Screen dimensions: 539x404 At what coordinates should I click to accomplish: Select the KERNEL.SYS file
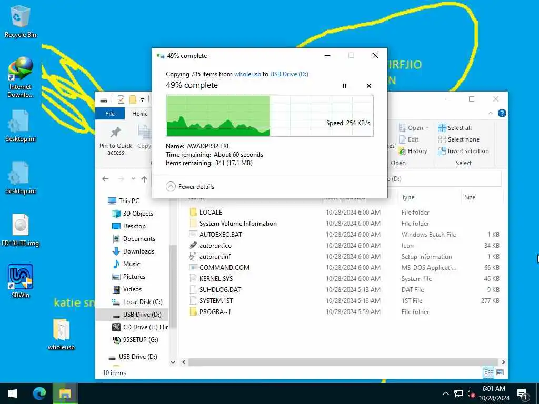point(216,278)
